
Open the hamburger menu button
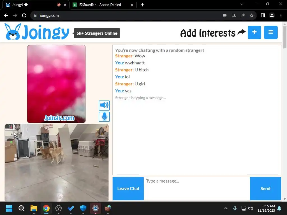pos(271,32)
